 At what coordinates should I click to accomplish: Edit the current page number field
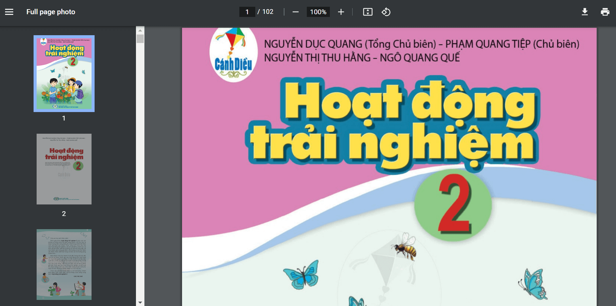pyautogui.click(x=247, y=12)
